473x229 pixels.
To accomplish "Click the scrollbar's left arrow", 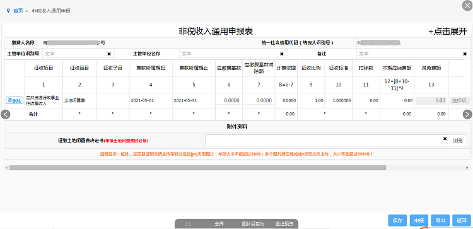I will (6, 167).
